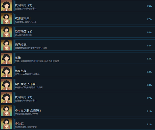Select the 猫的报恩 achievement row title

[21, 45]
